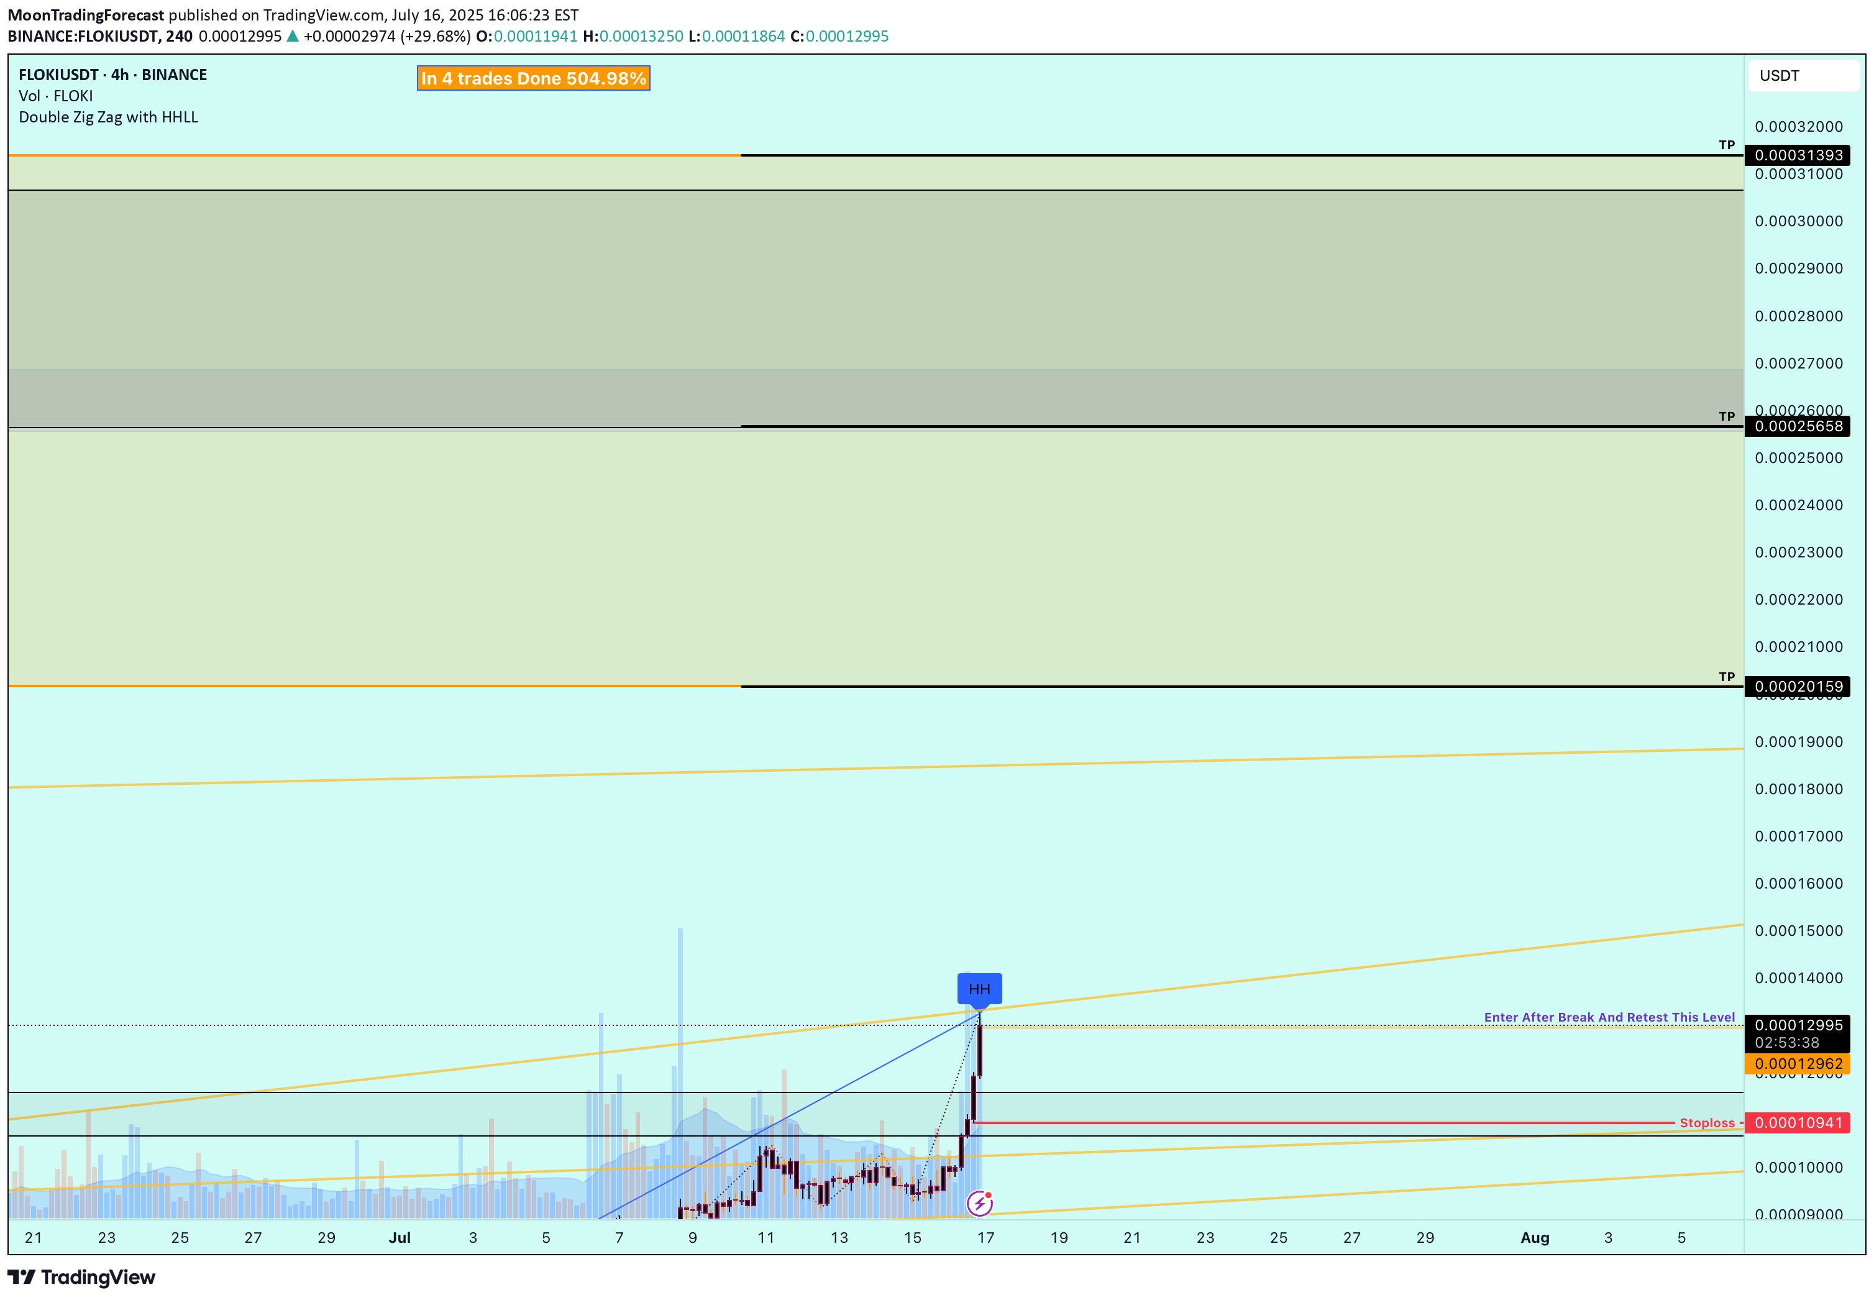1874x1300 pixels.
Task: Click the 'Jul' label on time axis
Action: (399, 1237)
